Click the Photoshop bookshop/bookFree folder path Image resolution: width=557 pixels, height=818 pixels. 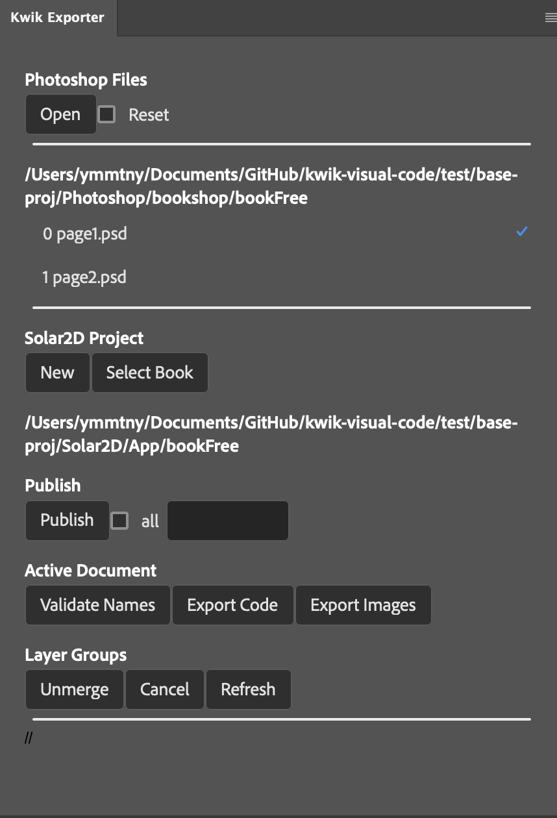[x=271, y=186]
